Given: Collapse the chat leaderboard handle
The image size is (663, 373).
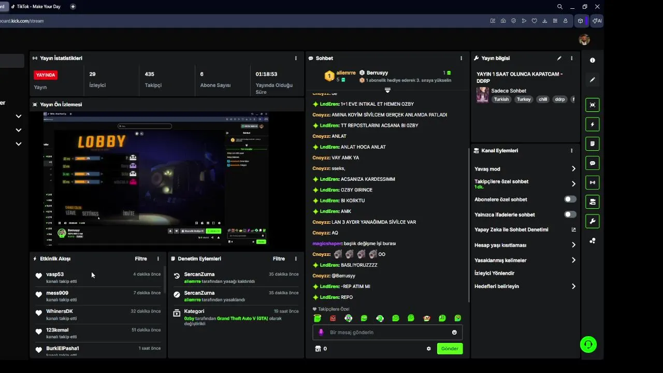Looking at the screenshot, I should coord(387,90).
